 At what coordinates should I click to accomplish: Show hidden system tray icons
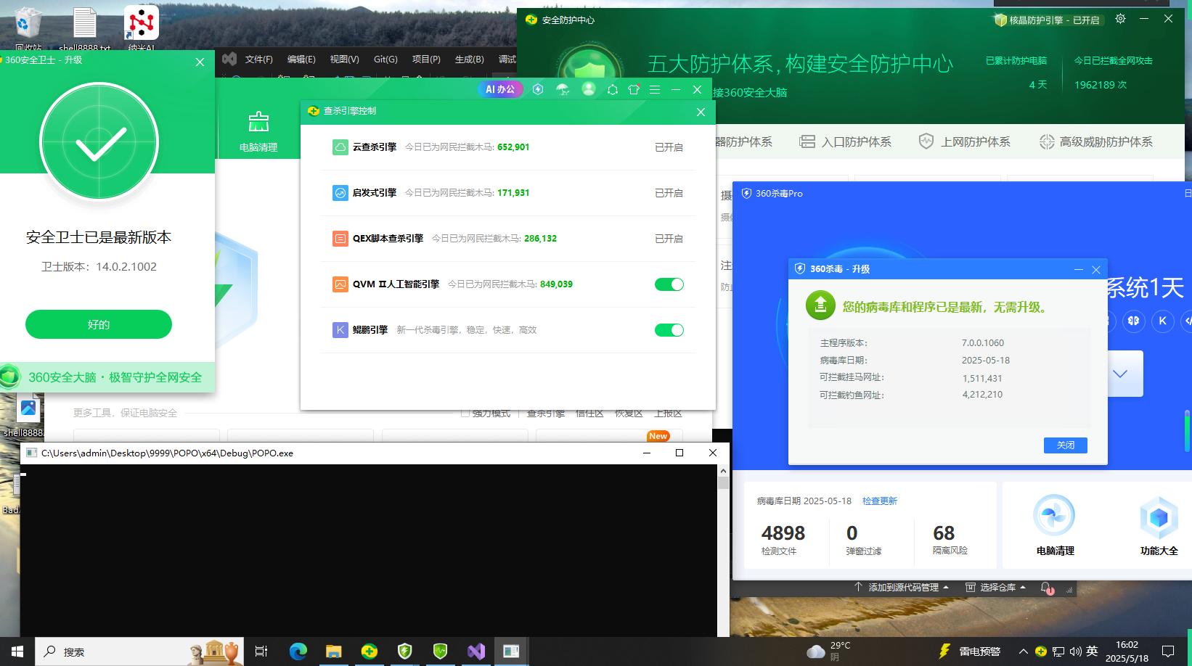coord(1023,651)
